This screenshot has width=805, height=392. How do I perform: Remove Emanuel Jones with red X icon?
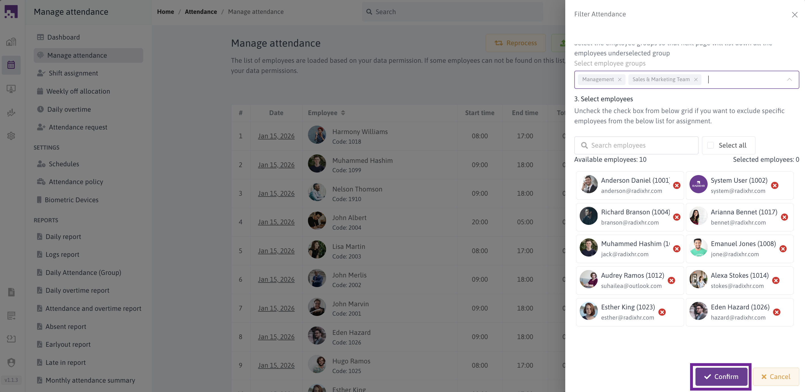point(783,249)
